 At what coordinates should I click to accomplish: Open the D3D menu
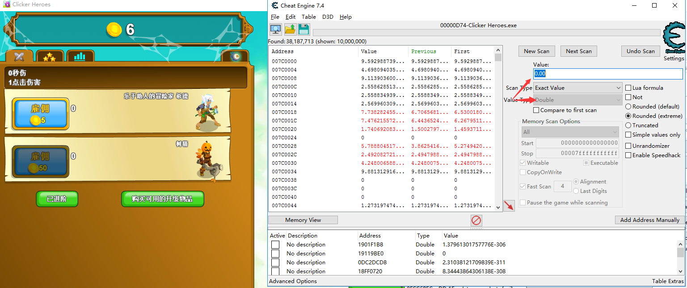(x=328, y=17)
